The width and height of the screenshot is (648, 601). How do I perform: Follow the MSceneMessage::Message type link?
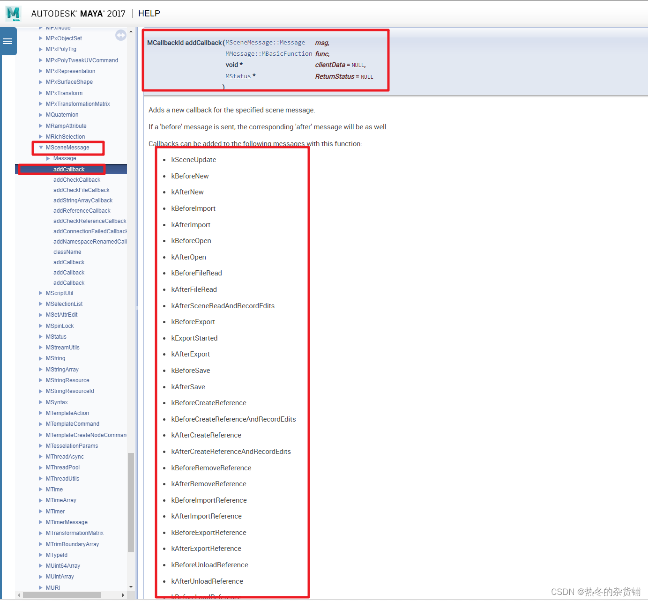(x=265, y=43)
